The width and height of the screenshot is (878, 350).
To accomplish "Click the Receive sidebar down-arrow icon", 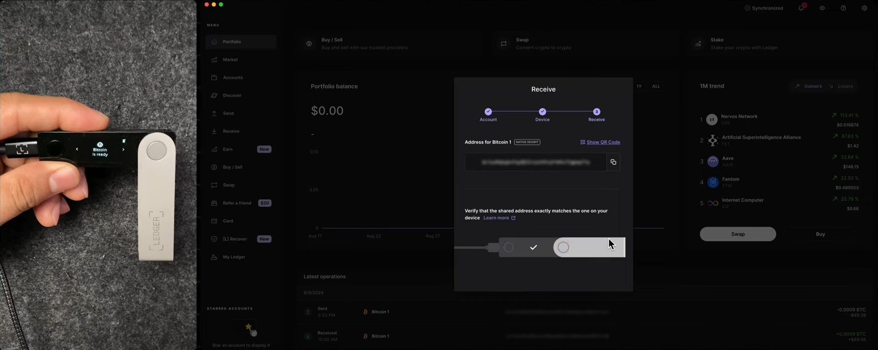I will point(214,131).
